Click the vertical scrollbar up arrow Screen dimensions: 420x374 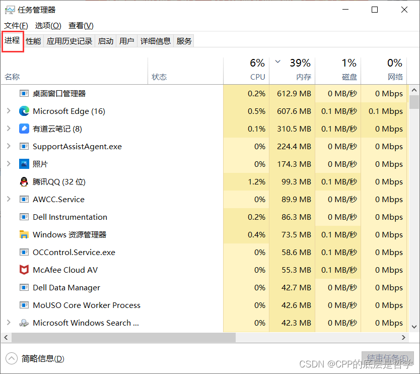point(414,90)
